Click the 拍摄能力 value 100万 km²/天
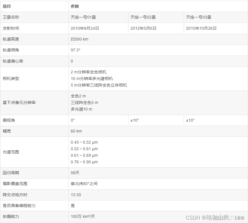The height and width of the screenshot is (223, 248). click(x=82, y=216)
